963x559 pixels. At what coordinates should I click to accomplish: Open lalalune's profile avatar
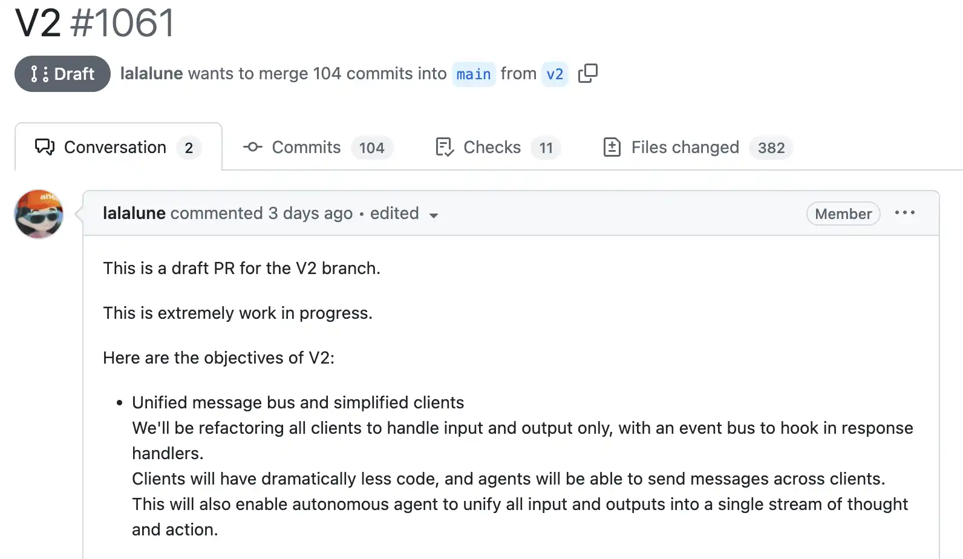pos(39,214)
